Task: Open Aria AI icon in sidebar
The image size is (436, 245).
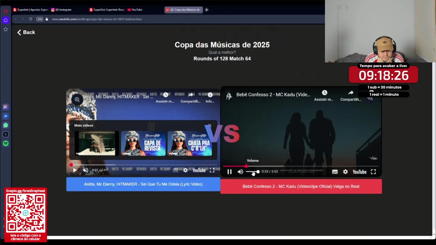Action: [x=5, y=107]
